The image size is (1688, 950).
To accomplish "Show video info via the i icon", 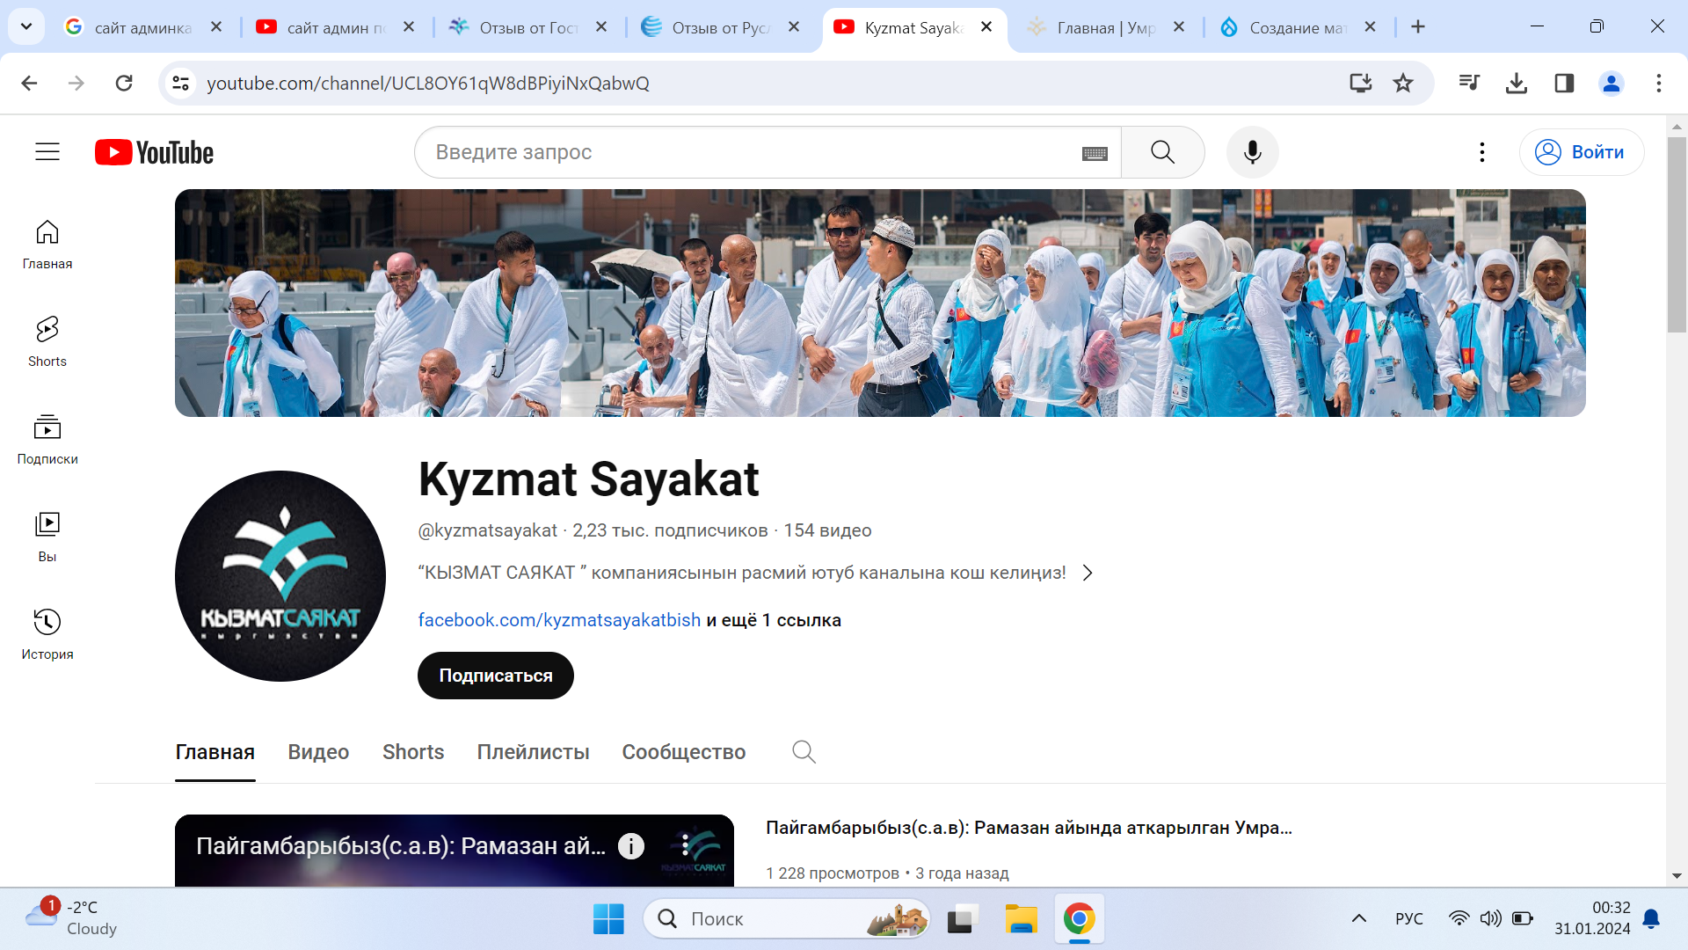I will (631, 846).
